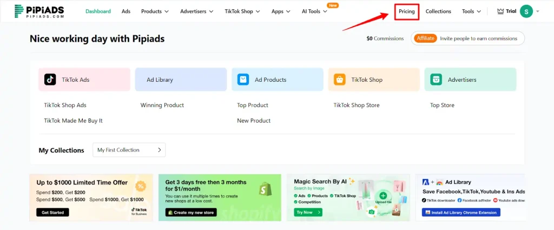Open the TikTok Shop Store link
The height and width of the screenshot is (230, 554).
click(357, 106)
